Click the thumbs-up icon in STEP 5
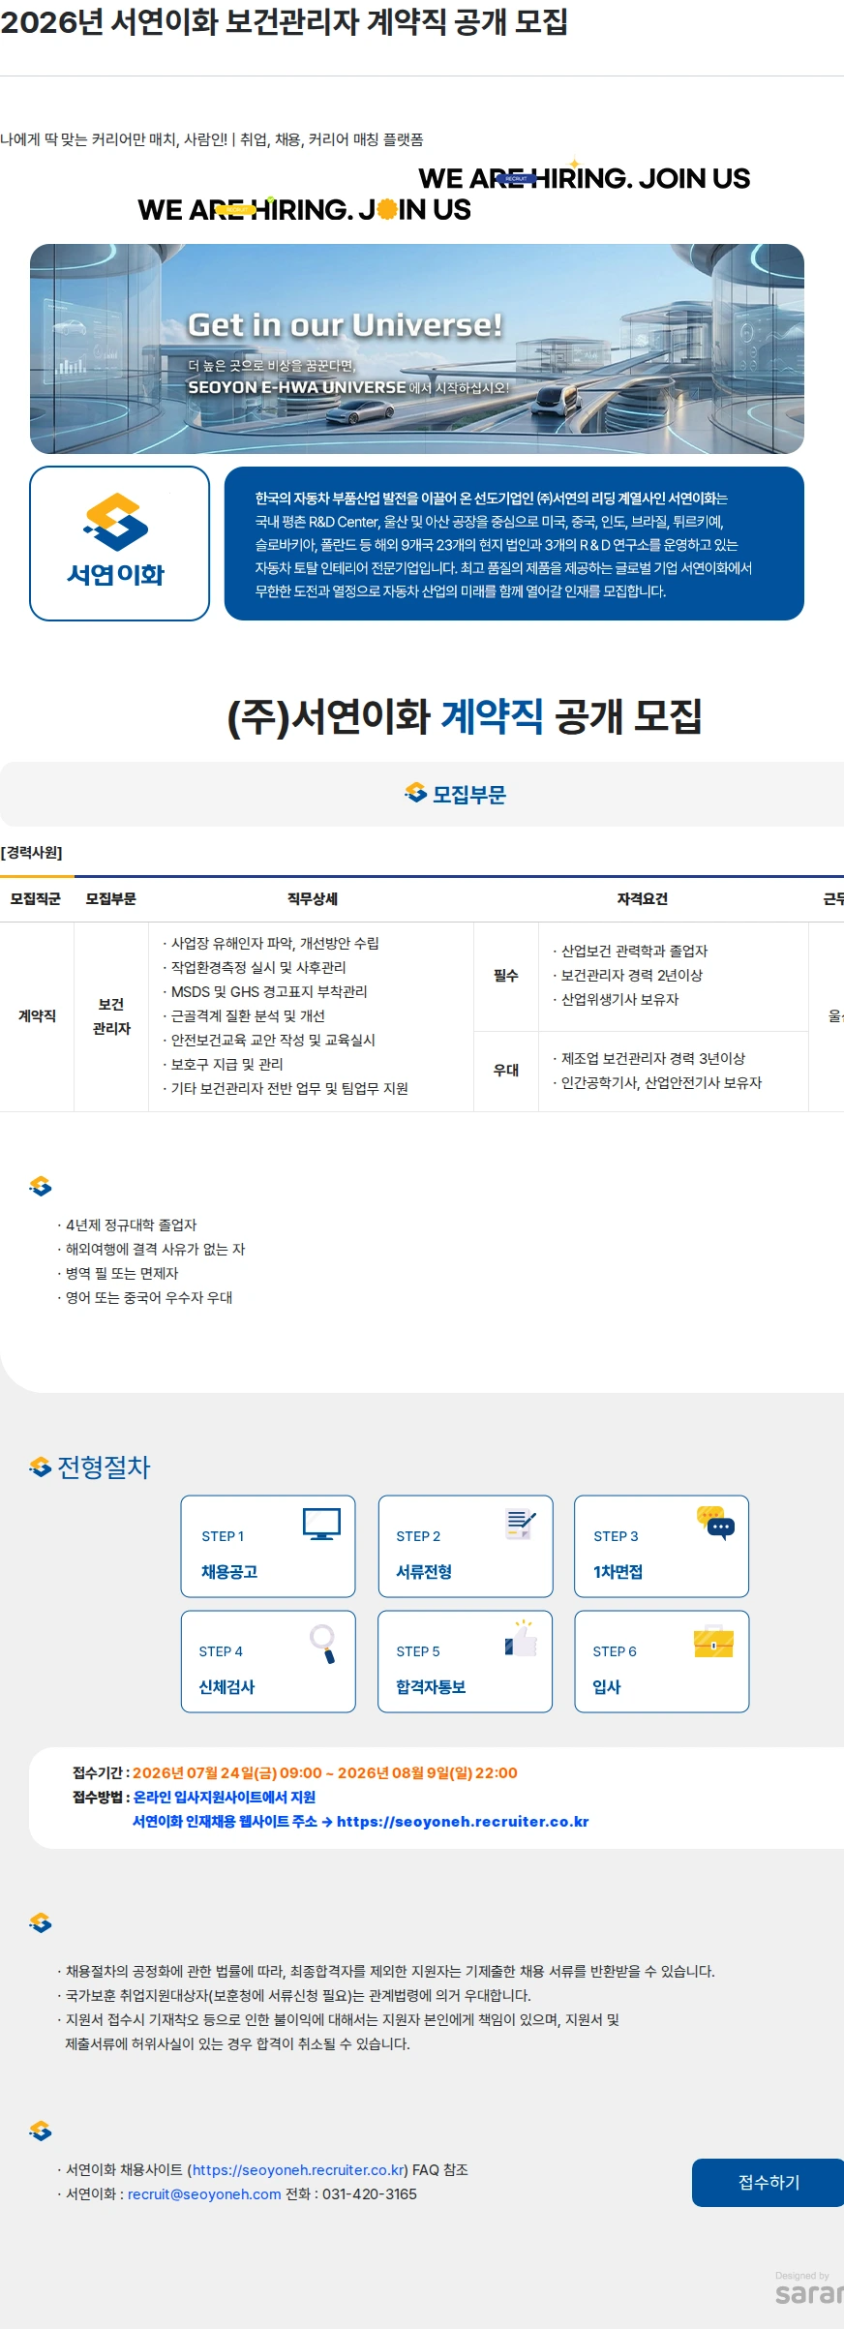844x2329 pixels. pyautogui.click(x=521, y=1638)
